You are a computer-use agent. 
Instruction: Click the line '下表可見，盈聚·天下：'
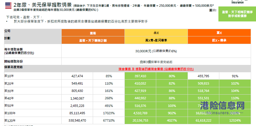[24, 17]
